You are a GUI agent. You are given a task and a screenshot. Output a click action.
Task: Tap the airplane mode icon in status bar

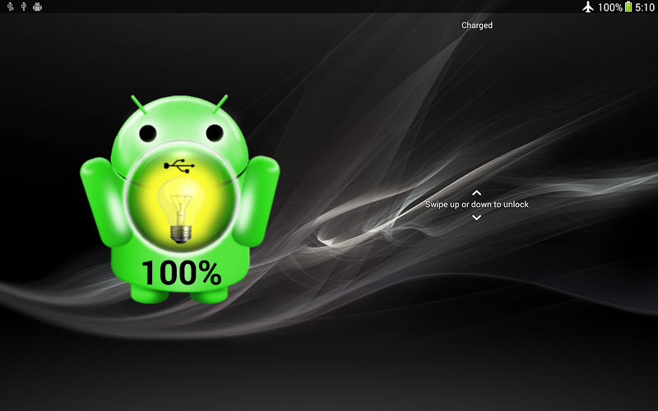pos(588,7)
